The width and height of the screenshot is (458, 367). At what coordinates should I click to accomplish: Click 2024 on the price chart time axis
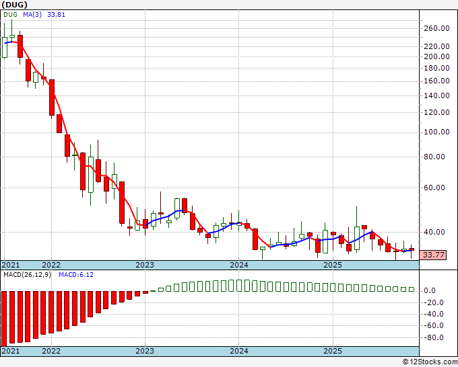click(x=239, y=265)
